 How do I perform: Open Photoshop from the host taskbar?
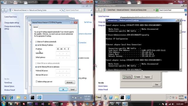pos(30,104)
